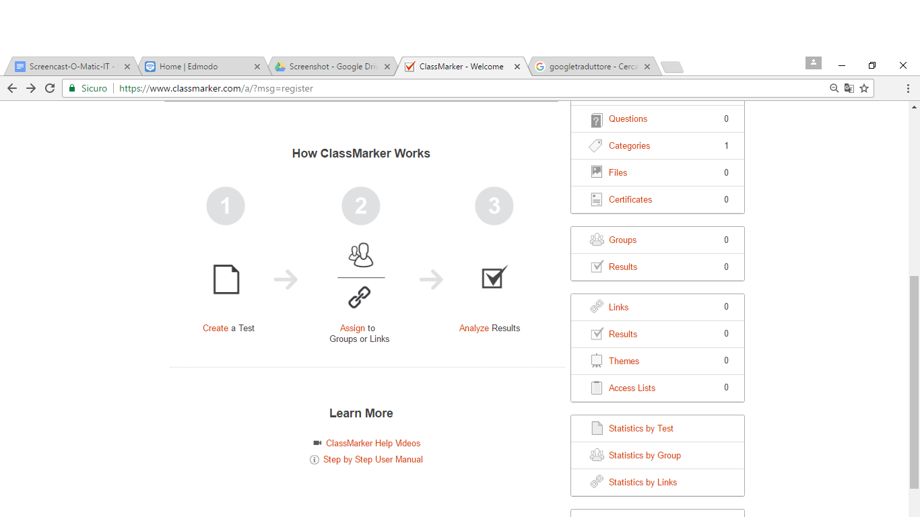Open Statistics by Links
Image resolution: width=920 pixels, height=517 pixels.
[643, 483]
